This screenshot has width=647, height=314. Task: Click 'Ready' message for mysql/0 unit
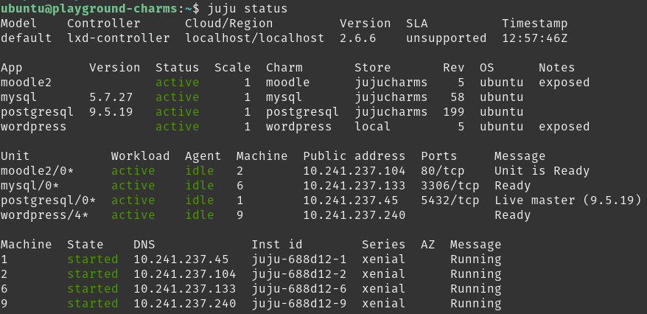[512, 186]
